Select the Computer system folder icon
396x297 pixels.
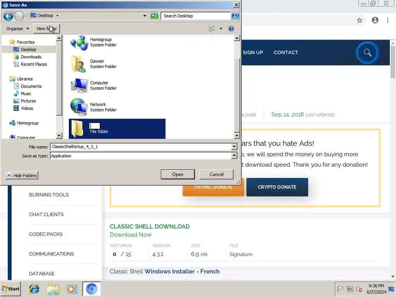79,86
